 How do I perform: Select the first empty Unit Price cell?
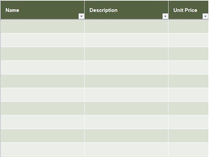(x=188, y=27)
